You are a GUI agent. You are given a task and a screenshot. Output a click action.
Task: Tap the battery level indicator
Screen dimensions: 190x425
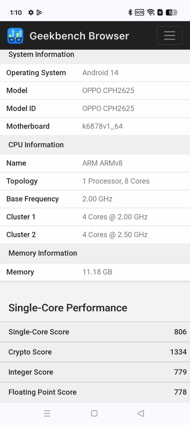coord(171,13)
